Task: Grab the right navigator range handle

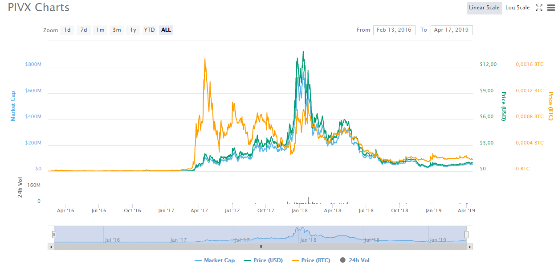Action: pyautogui.click(x=467, y=234)
